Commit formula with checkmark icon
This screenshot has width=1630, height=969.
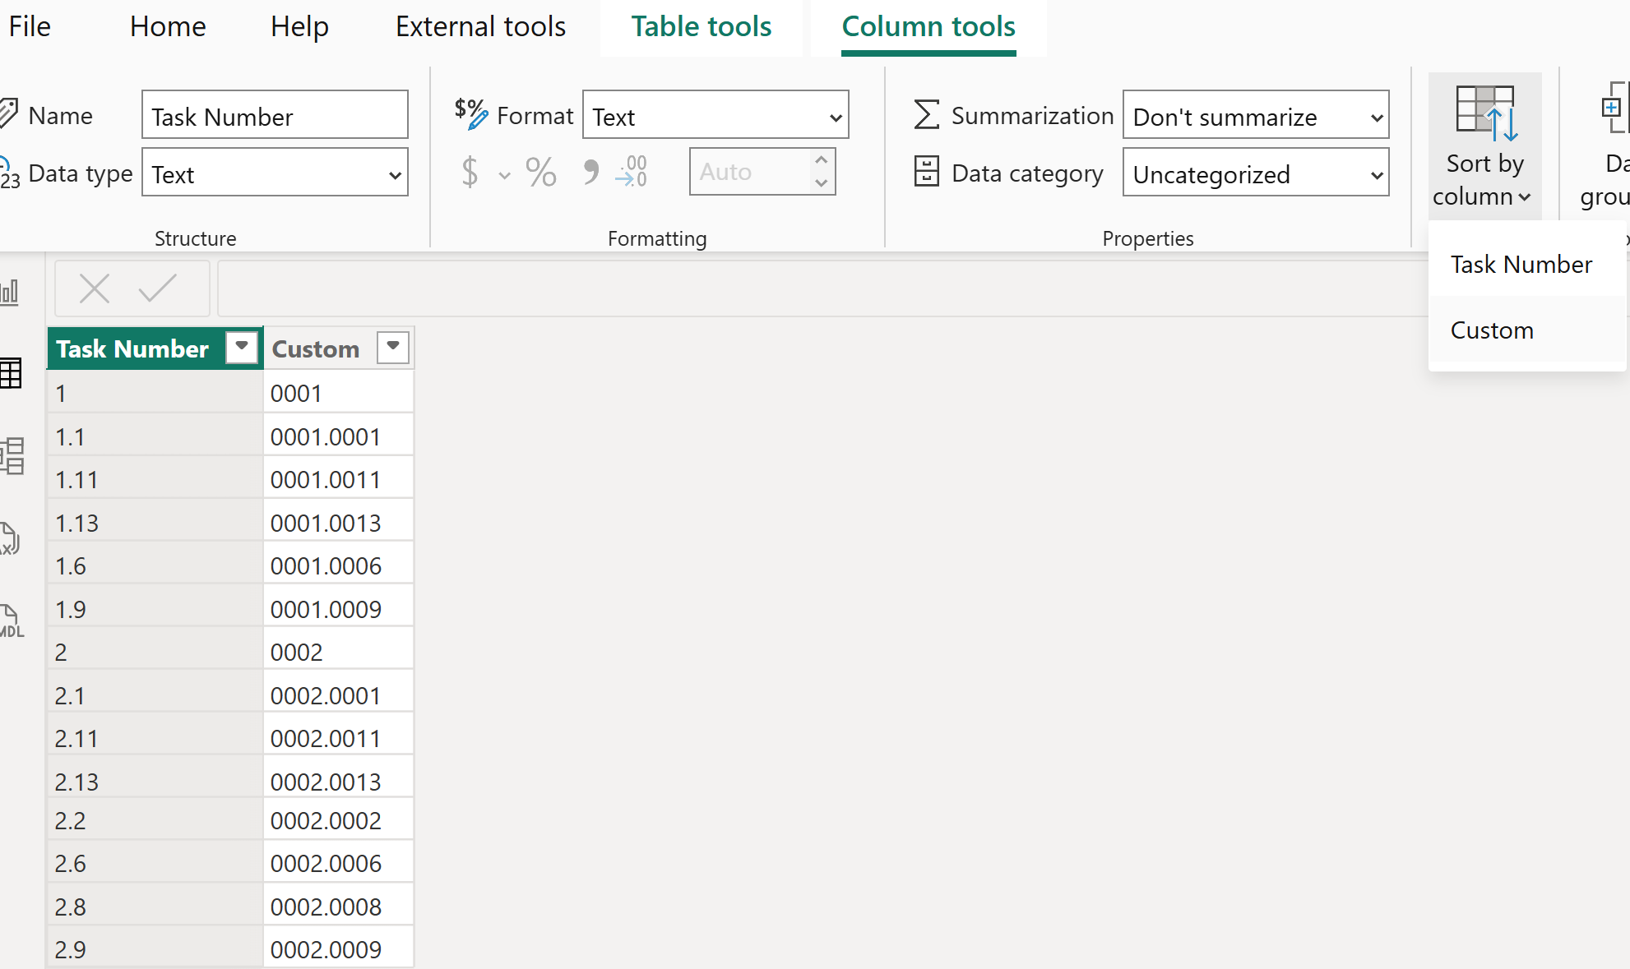pyautogui.click(x=157, y=288)
